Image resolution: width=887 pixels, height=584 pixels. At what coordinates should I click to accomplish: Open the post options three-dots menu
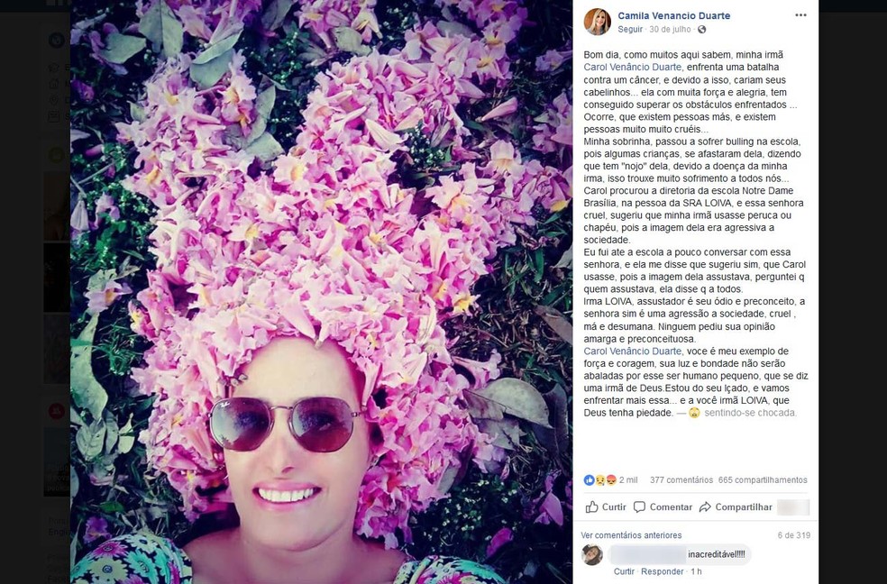[x=800, y=15]
